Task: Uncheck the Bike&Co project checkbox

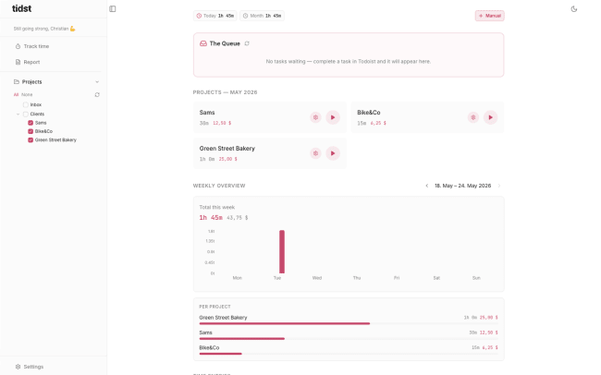Action: coord(31,131)
